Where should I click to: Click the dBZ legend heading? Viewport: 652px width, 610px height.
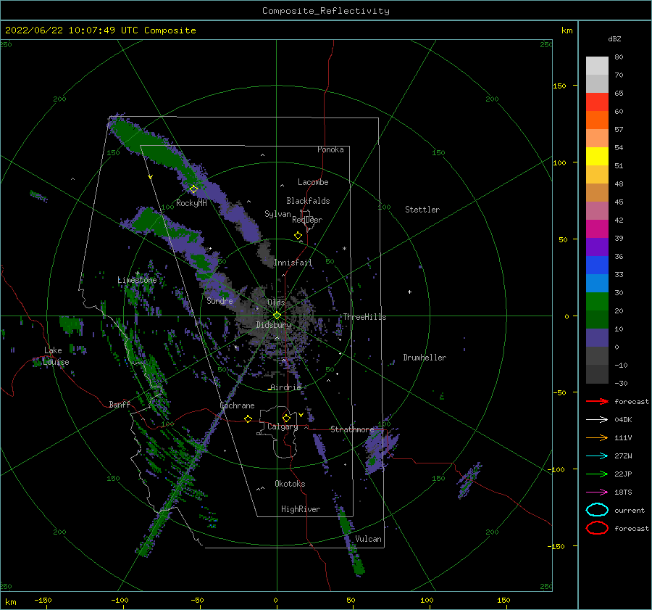pyautogui.click(x=614, y=38)
